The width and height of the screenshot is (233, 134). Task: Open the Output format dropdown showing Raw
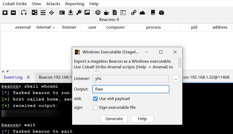(x=131, y=89)
